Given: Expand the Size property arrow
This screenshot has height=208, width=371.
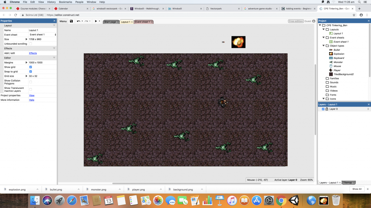Looking at the screenshot, I should [x=26, y=39].
